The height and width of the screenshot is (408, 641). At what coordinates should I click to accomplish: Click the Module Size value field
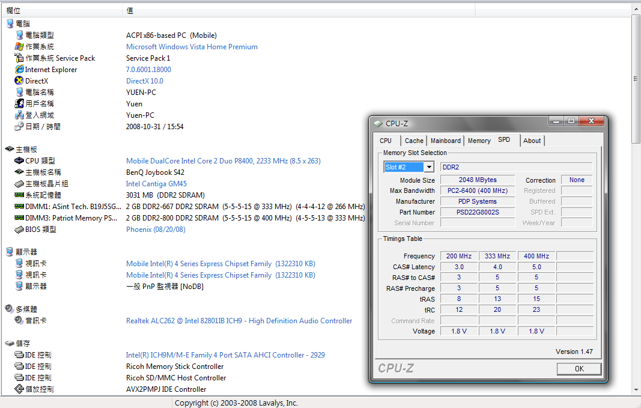tap(478, 180)
